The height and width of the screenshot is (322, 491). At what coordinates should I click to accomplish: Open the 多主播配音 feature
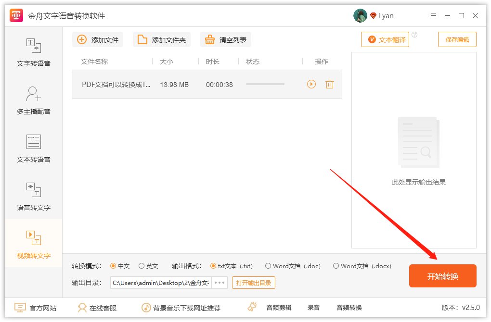pos(33,99)
